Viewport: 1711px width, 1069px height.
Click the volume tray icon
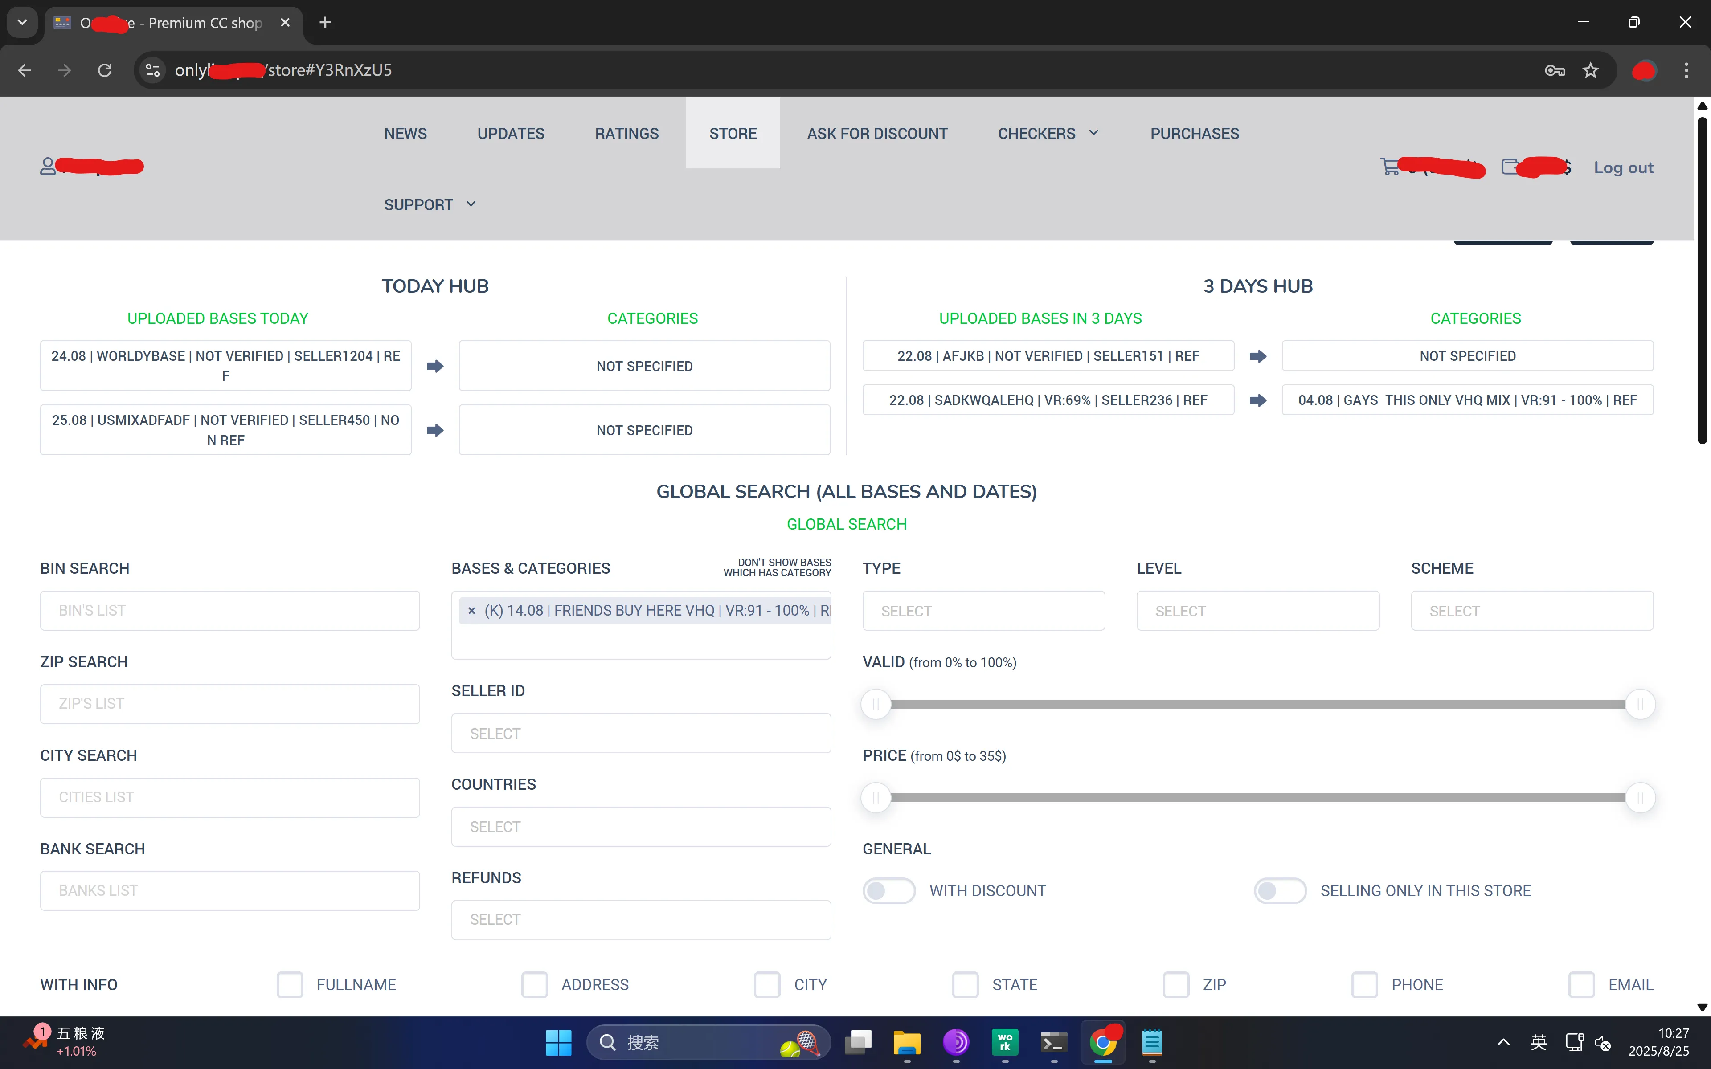coord(1603,1043)
